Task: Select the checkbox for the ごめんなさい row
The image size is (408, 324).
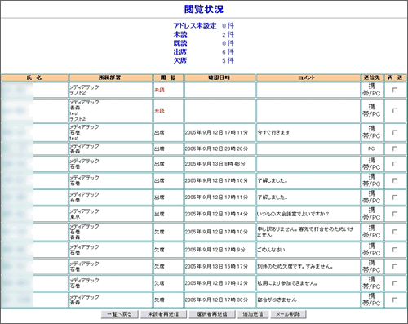Action: click(x=395, y=250)
